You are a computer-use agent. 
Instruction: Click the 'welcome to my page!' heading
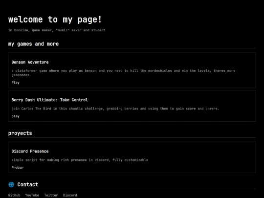coord(55,20)
